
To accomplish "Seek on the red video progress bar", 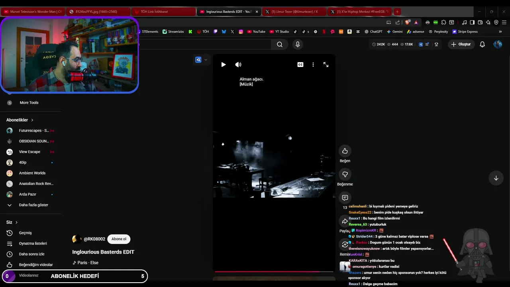I will coord(274,272).
